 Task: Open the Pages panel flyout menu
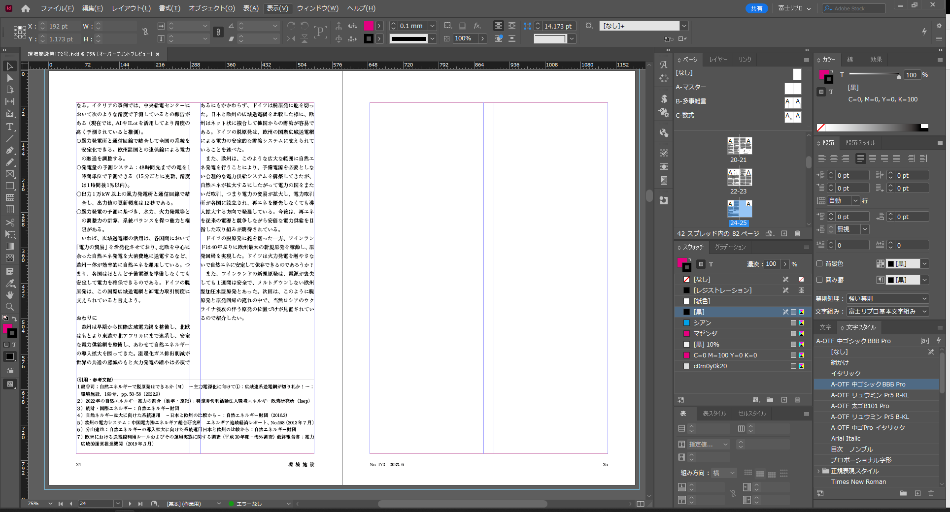click(807, 60)
